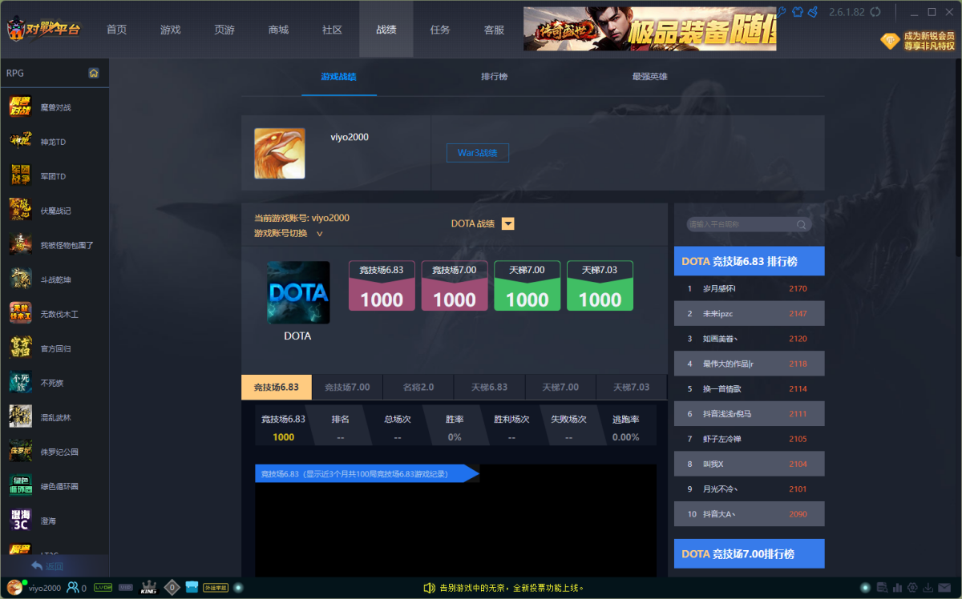Select the 绿色循环圈 game icon
This screenshot has width=962, height=599.
coord(21,485)
